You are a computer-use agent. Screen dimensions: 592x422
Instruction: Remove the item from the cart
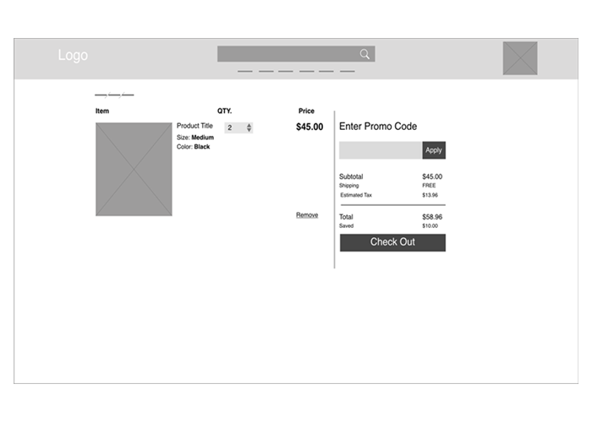pyautogui.click(x=307, y=215)
